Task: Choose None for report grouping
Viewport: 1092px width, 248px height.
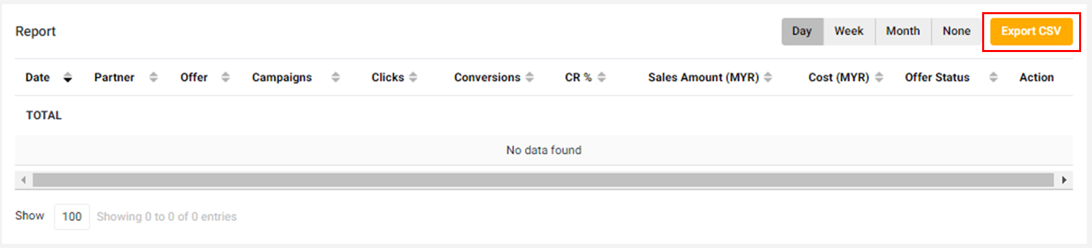Action: [x=956, y=32]
